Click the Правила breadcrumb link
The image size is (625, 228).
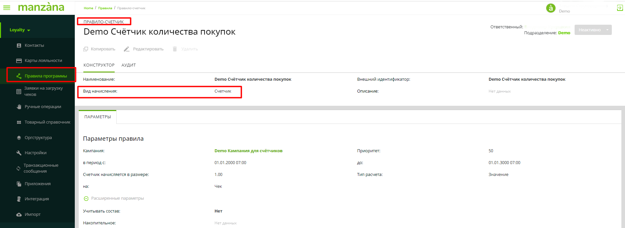coord(105,8)
